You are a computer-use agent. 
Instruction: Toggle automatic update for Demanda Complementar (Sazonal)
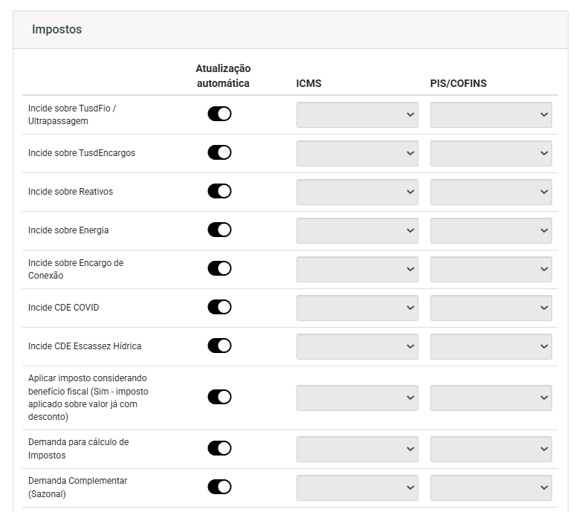[219, 487]
